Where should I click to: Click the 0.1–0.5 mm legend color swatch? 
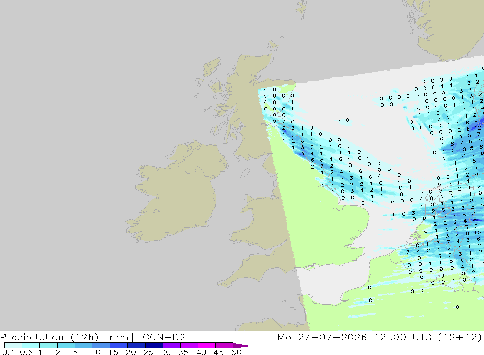point(13,345)
